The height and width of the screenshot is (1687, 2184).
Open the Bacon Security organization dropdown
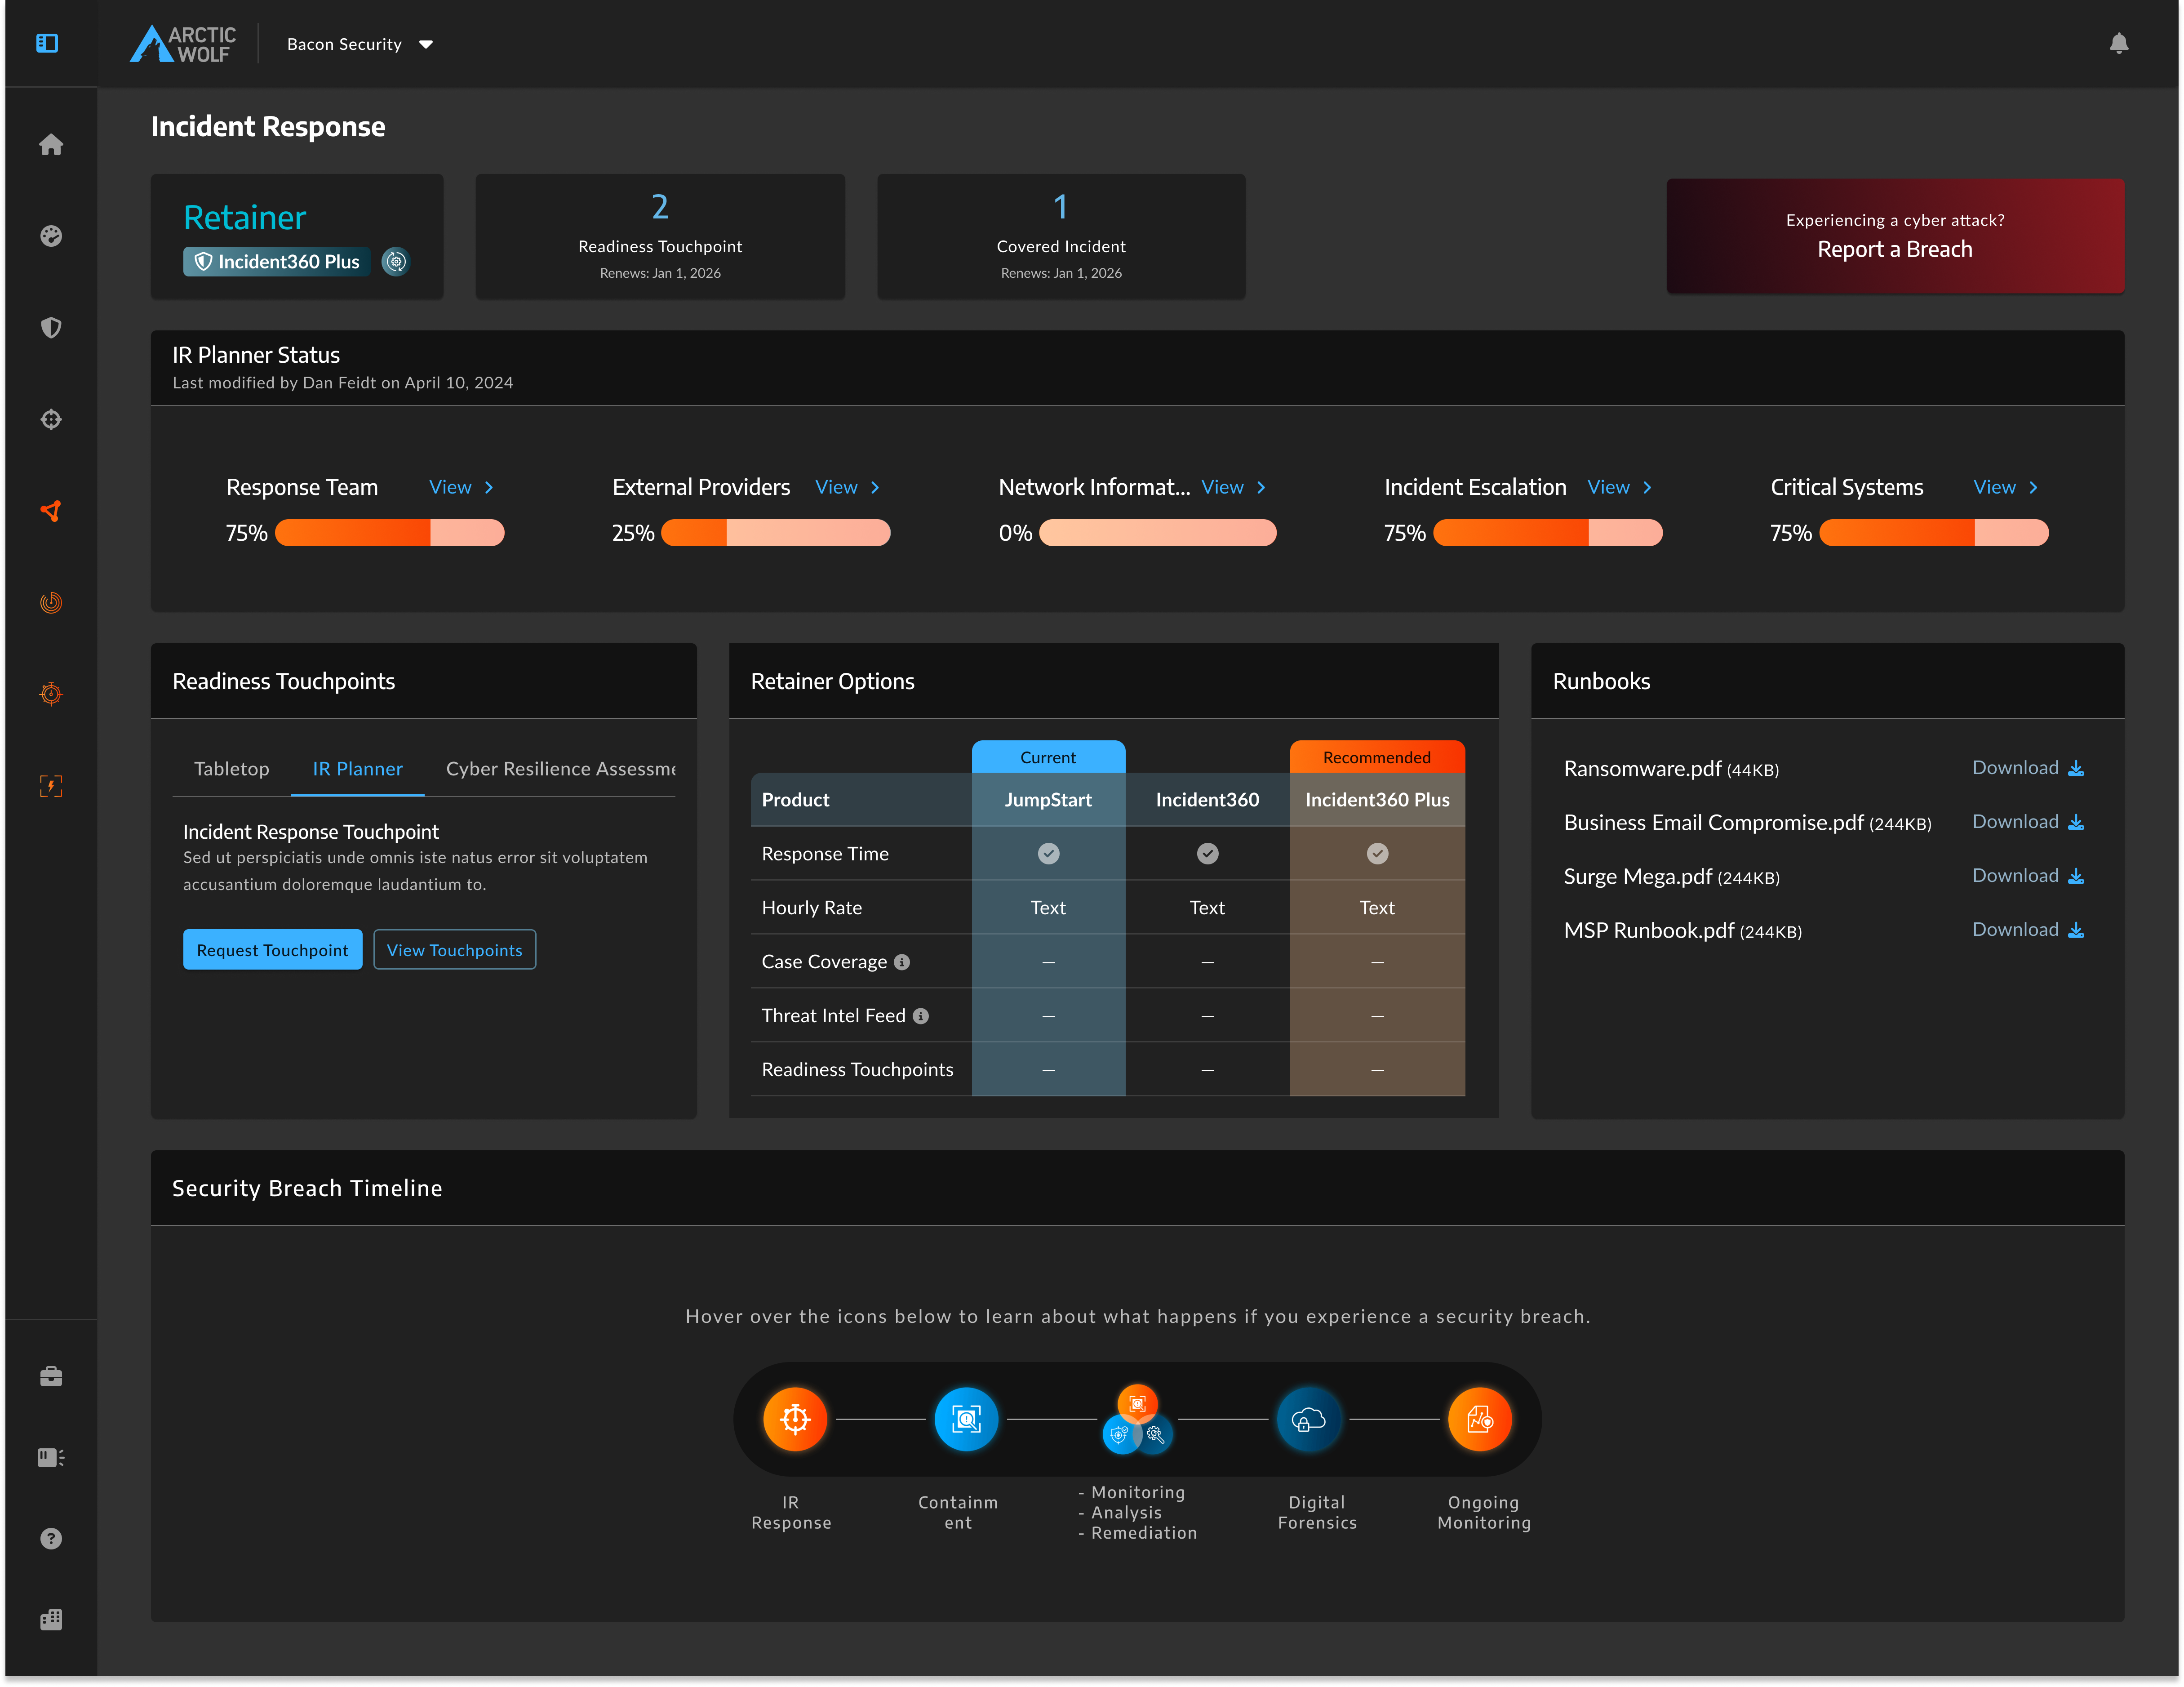pyautogui.click(x=360, y=44)
